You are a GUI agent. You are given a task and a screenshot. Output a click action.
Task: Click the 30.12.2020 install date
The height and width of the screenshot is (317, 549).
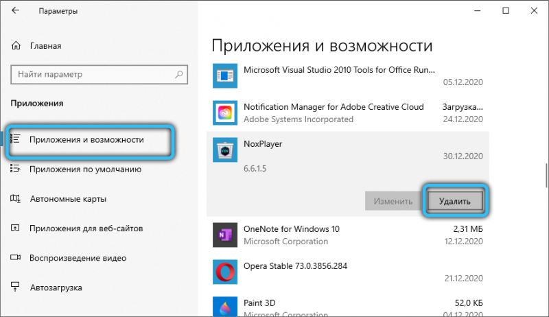tap(463, 156)
